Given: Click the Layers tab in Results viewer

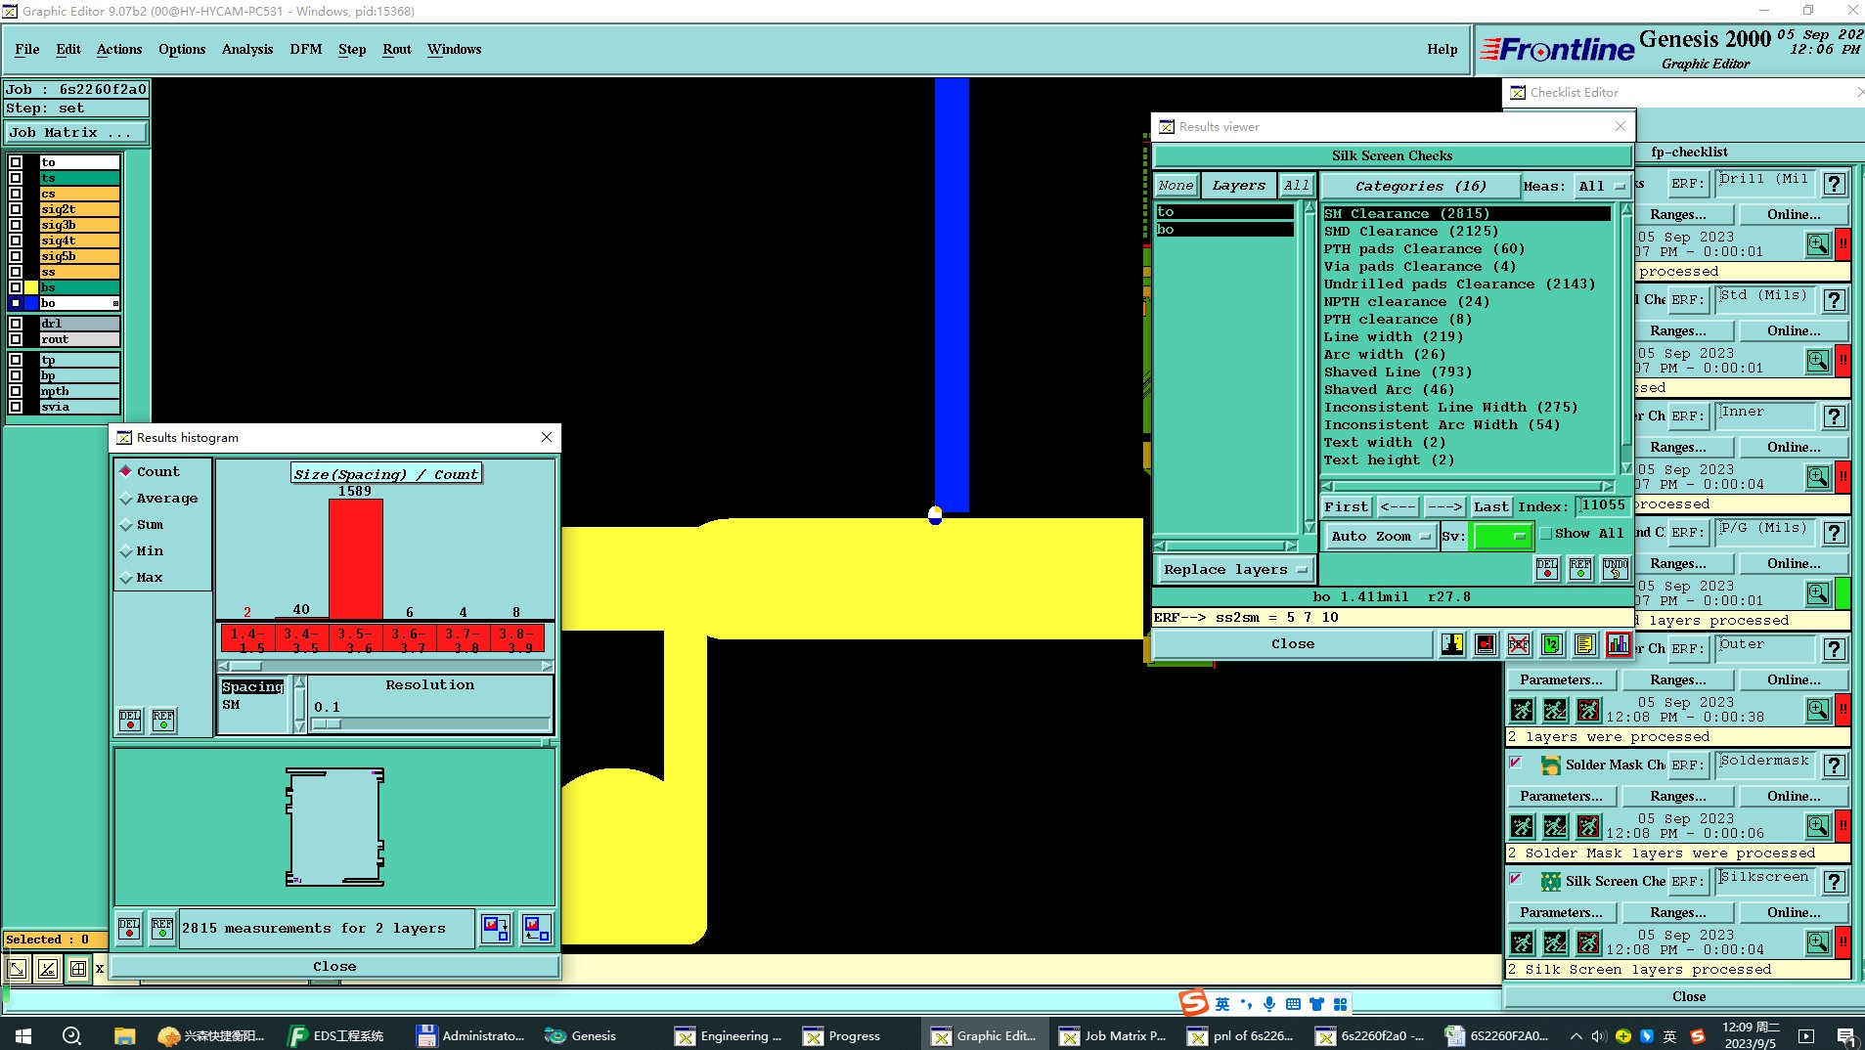Looking at the screenshot, I should [x=1239, y=185].
